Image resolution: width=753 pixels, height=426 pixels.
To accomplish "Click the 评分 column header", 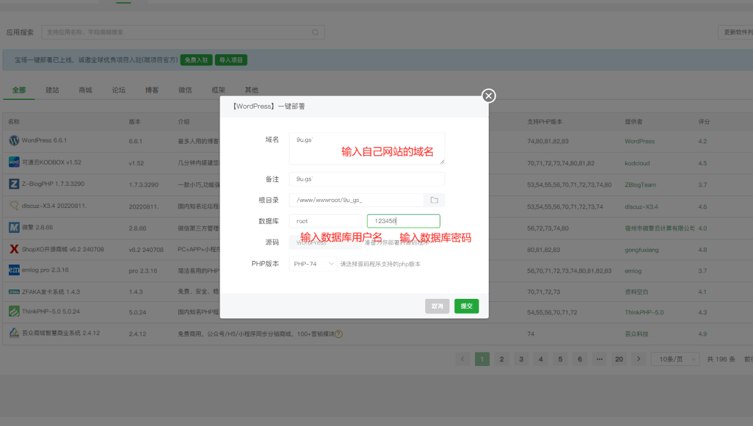I will tap(704, 122).
